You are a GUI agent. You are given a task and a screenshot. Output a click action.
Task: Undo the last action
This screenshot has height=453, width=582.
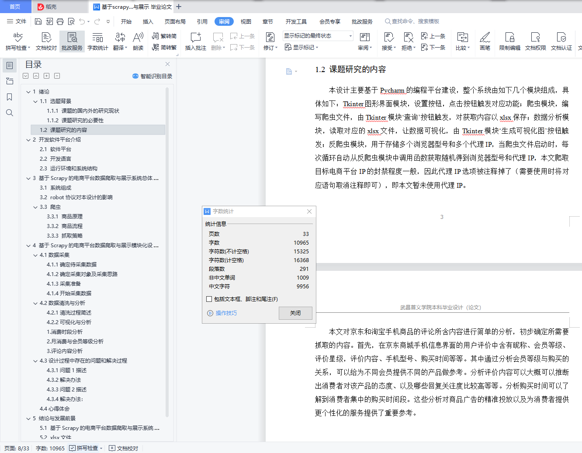click(x=82, y=21)
